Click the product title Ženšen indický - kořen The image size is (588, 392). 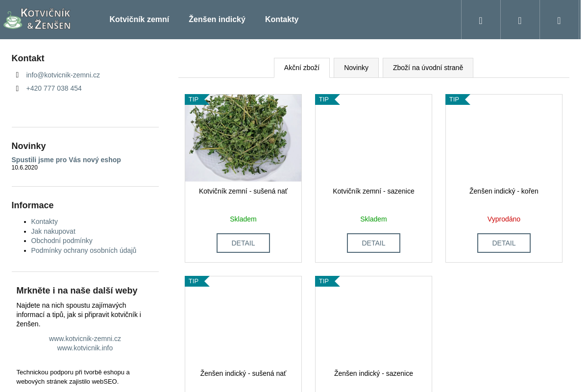pos(504,191)
